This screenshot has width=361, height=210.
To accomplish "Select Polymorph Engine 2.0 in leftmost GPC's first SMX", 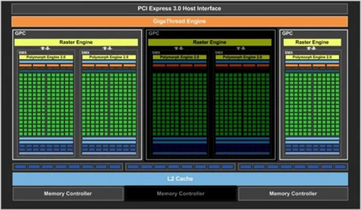I will coord(46,57).
